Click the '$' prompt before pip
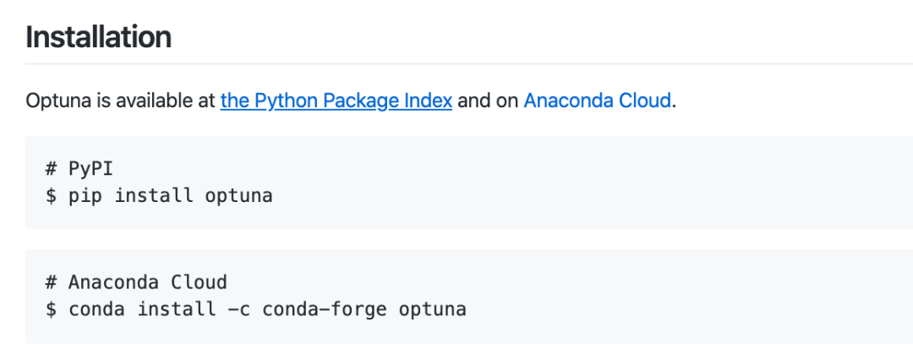 tap(52, 196)
